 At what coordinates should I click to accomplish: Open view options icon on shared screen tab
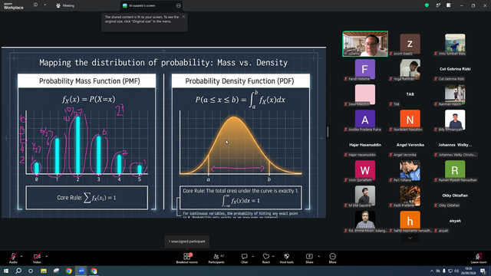[x=179, y=5]
